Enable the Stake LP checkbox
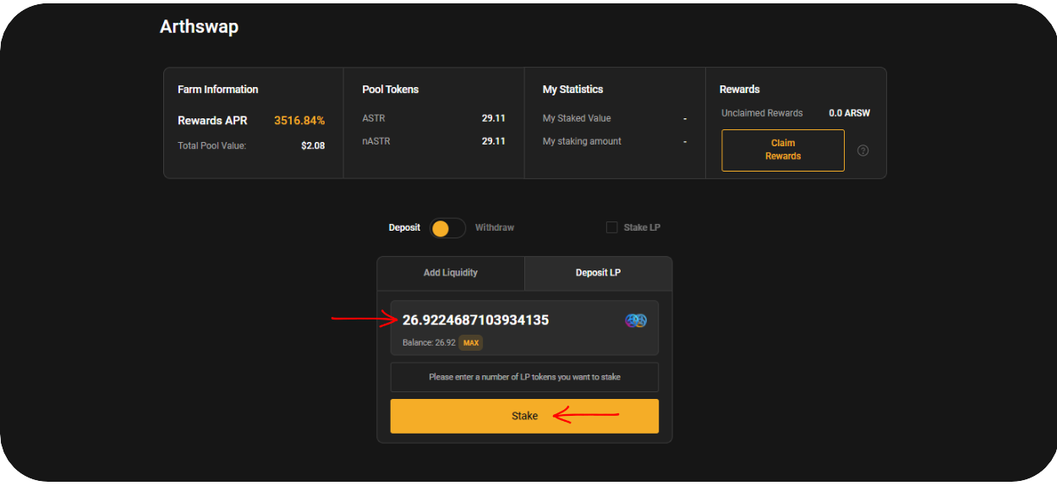This screenshot has height=486, width=1057. [x=612, y=227]
